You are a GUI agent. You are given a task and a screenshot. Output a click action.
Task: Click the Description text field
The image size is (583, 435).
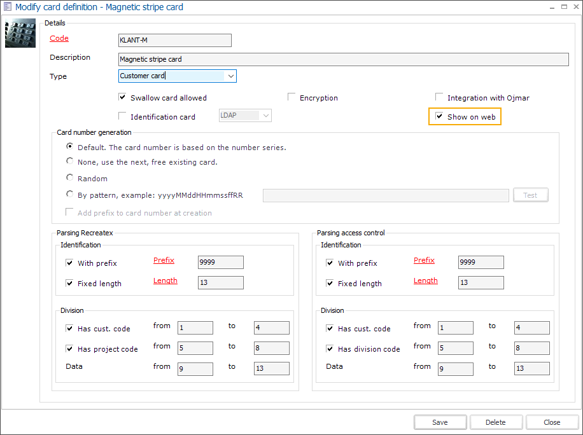343,59
